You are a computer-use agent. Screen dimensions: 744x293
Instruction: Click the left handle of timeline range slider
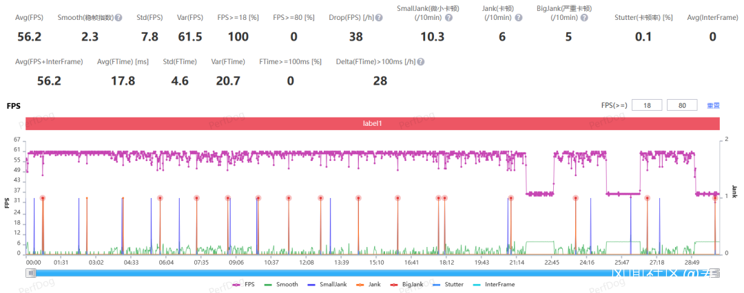pos(31,272)
